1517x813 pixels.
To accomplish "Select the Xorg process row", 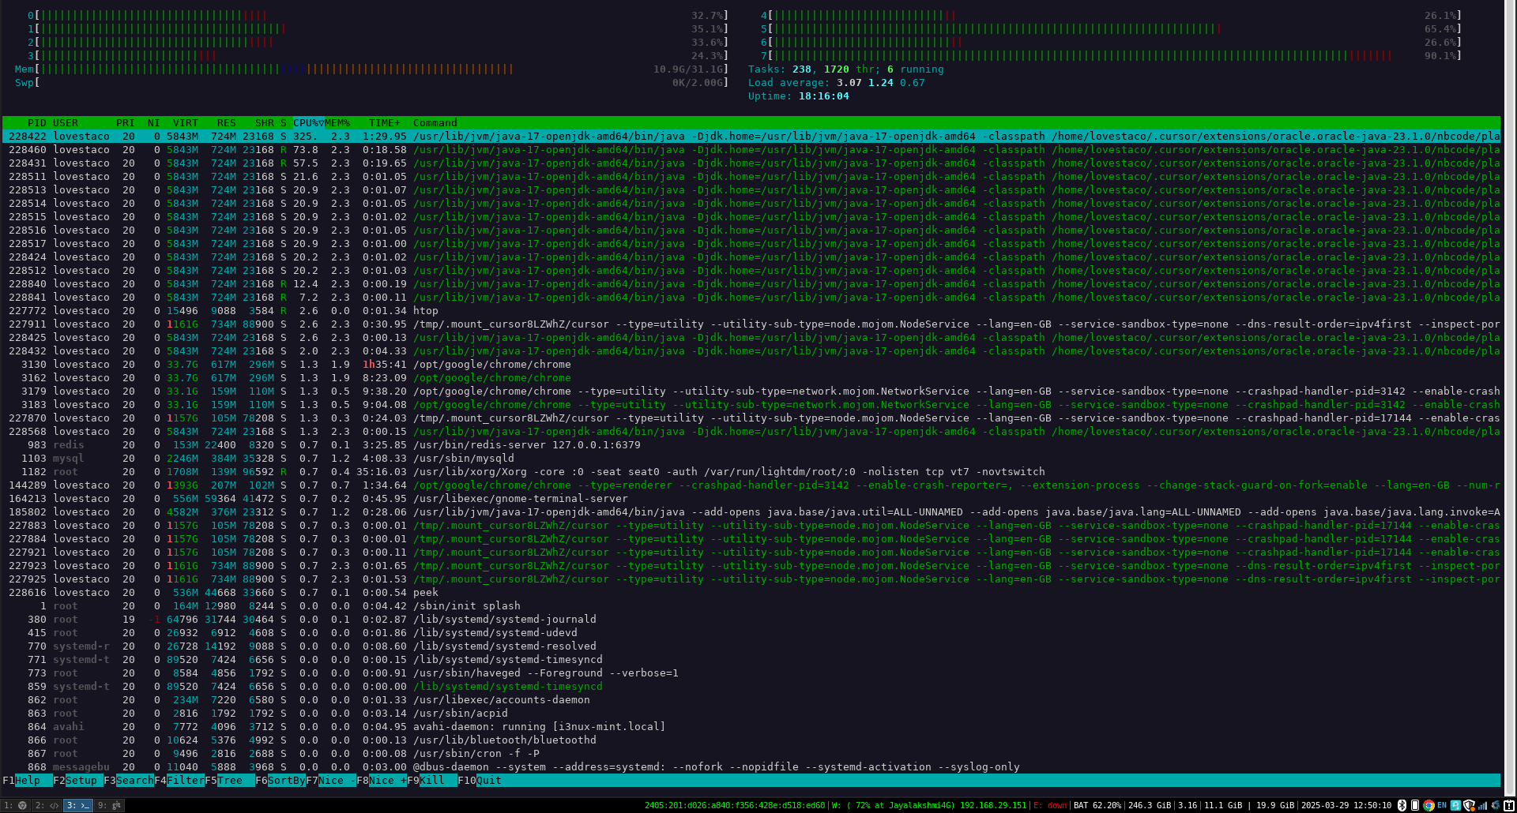I will coord(751,472).
